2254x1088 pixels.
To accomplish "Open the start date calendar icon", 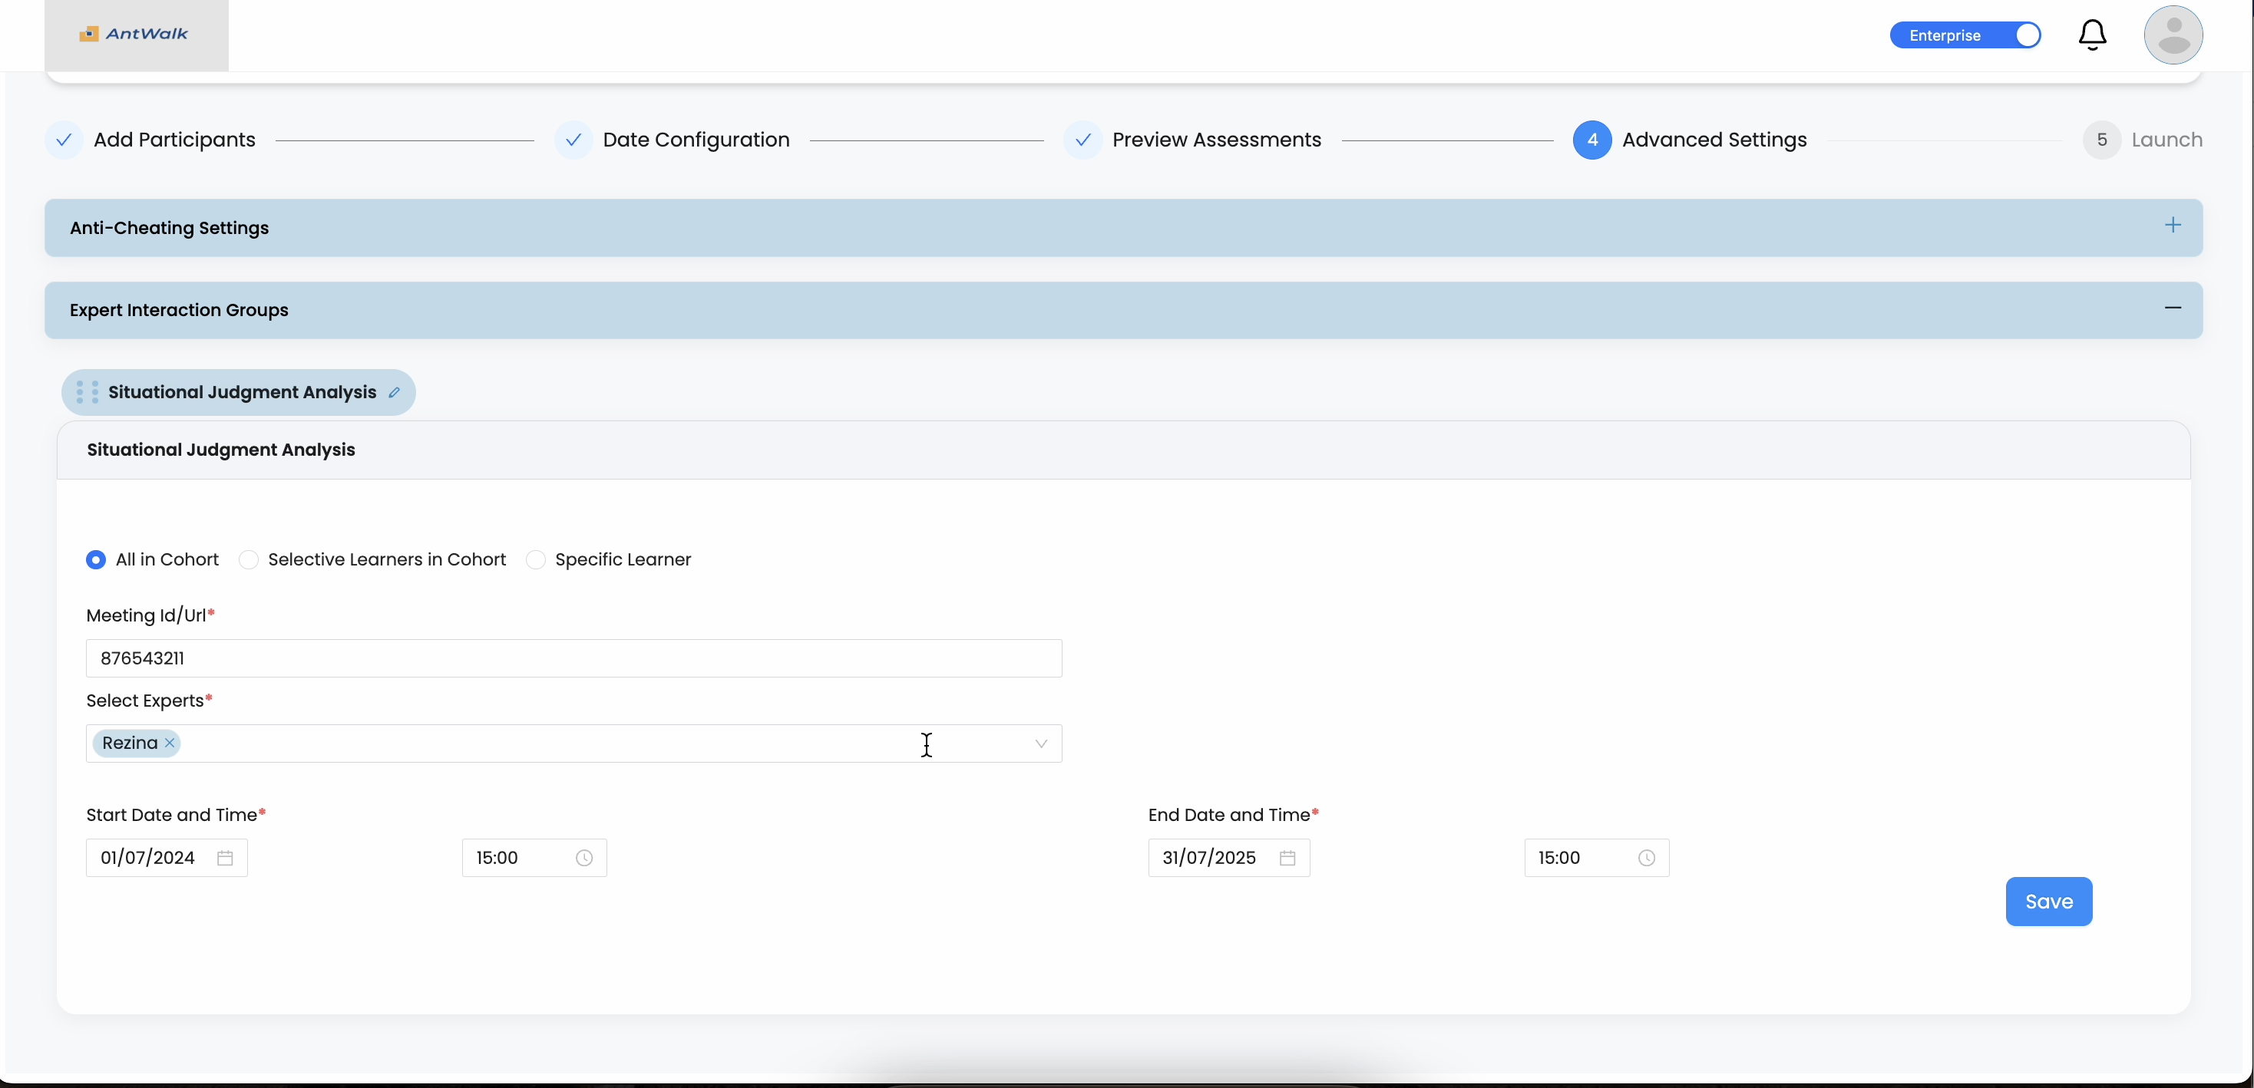I will pos(225,858).
